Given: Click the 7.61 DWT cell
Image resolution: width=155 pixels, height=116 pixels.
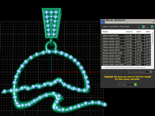Looking at the screenshot, I should coord(140,59).
